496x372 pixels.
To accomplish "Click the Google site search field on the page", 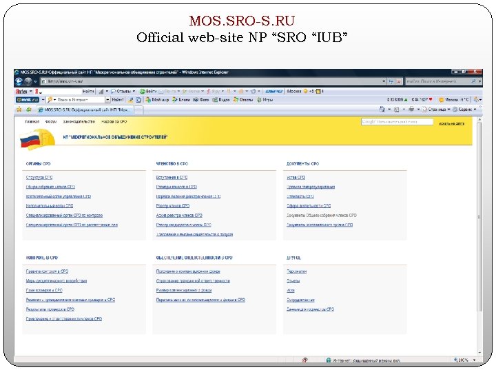I will 397,121.
